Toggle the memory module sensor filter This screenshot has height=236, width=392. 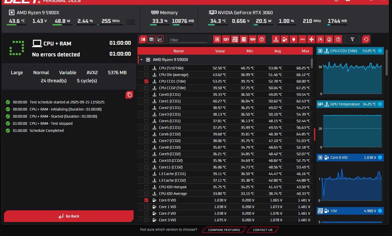(253, 39)
